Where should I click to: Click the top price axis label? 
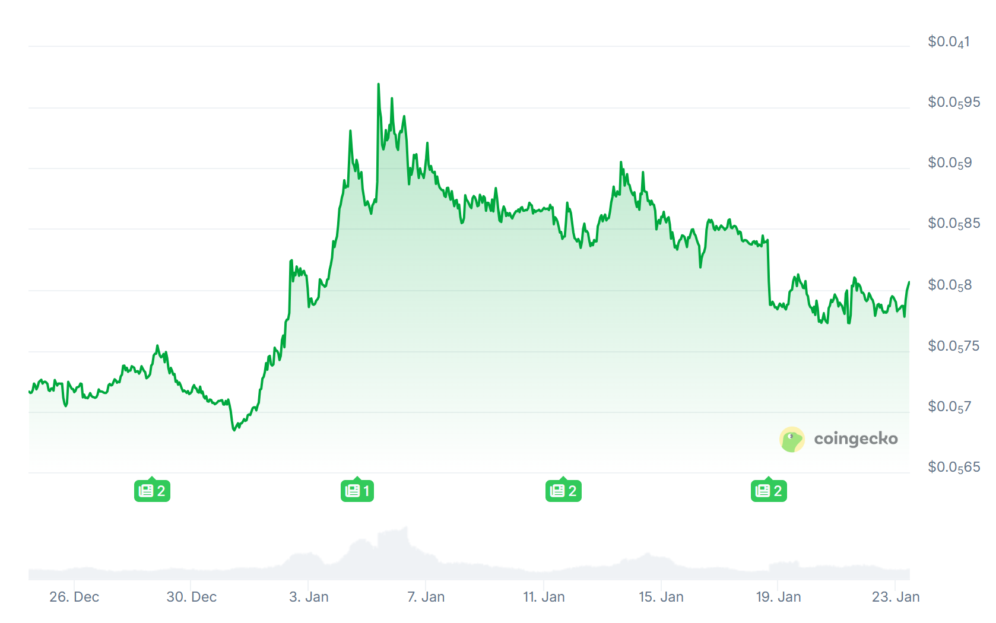tap(949, 42)
